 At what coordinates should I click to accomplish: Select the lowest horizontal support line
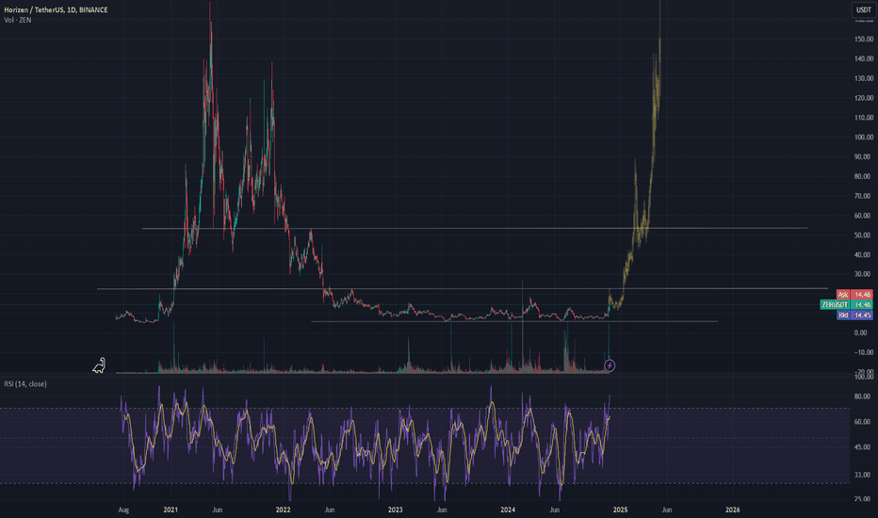[x=514, y=321]
